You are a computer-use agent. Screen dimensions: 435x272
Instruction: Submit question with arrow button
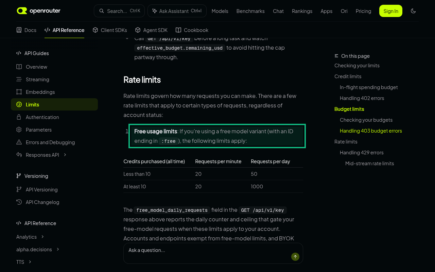pyautogui.click(x=295, y=257)
